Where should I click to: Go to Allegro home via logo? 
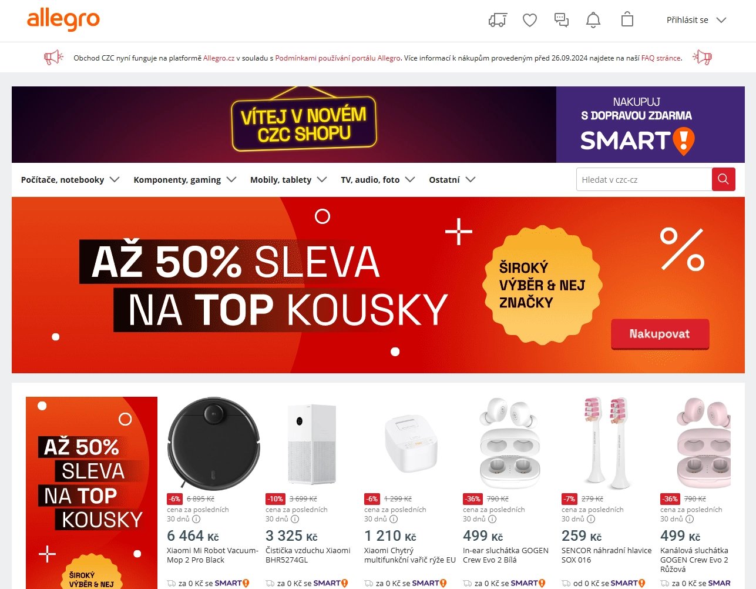63,19
